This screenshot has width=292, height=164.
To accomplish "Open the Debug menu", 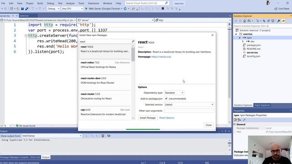I will pyautogui.click(x=50, y=3).
